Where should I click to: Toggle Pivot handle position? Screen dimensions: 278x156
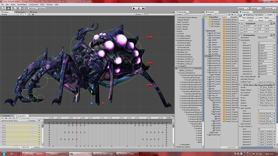(32, 8)
